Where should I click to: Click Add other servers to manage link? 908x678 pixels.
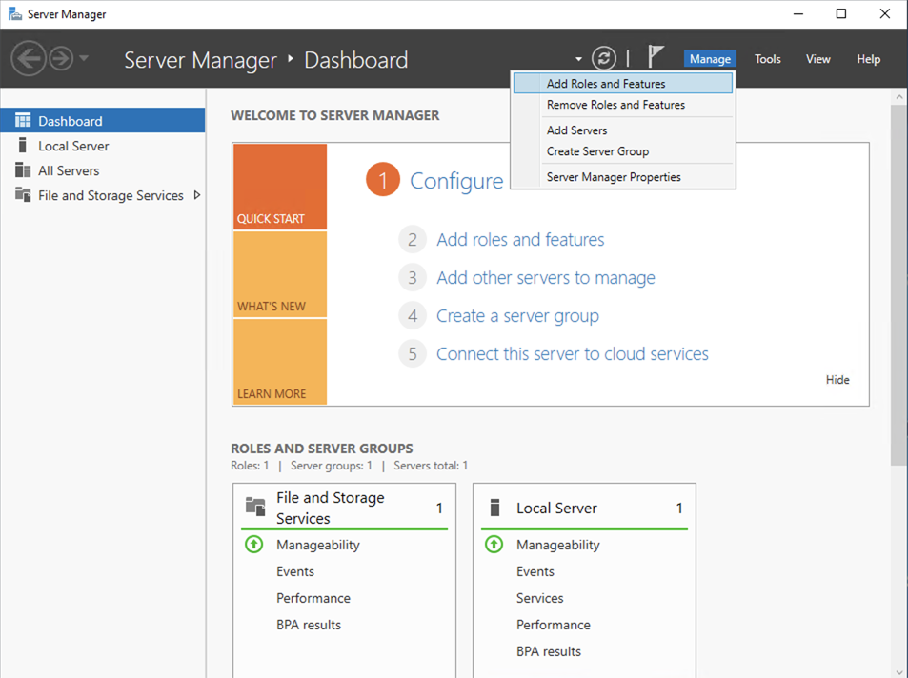pyautogui.click(x=546, y=278)
